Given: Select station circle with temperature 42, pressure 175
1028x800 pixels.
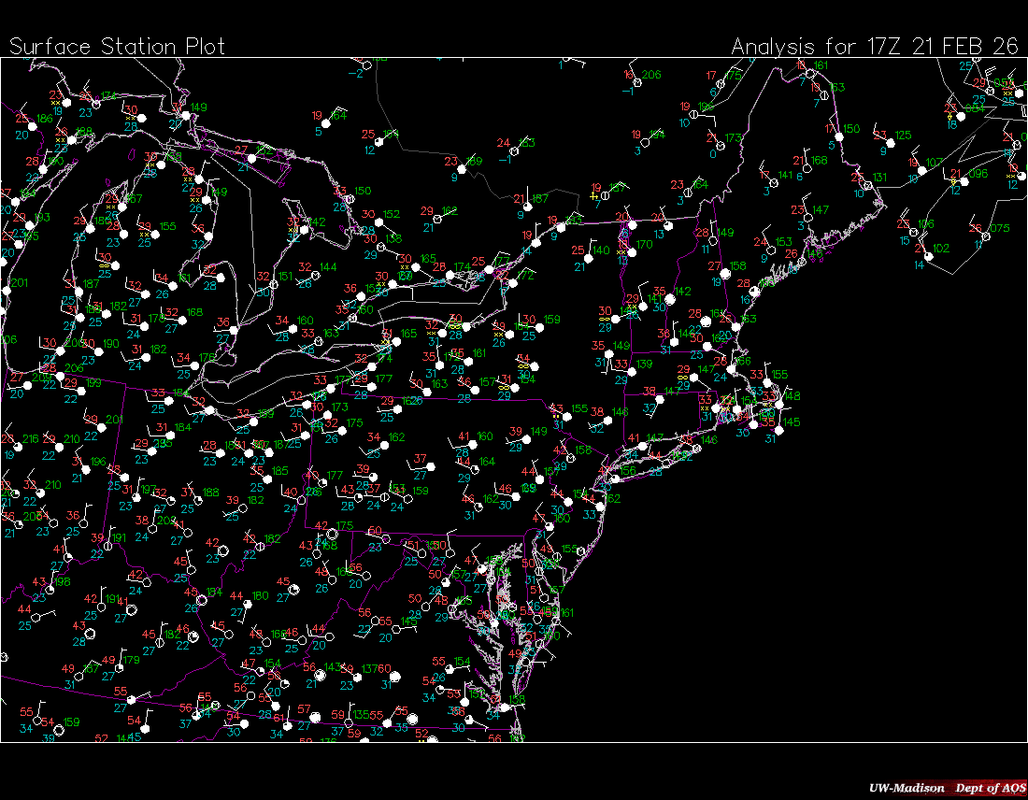Looking at the screenshot, I should pos(331,534).
